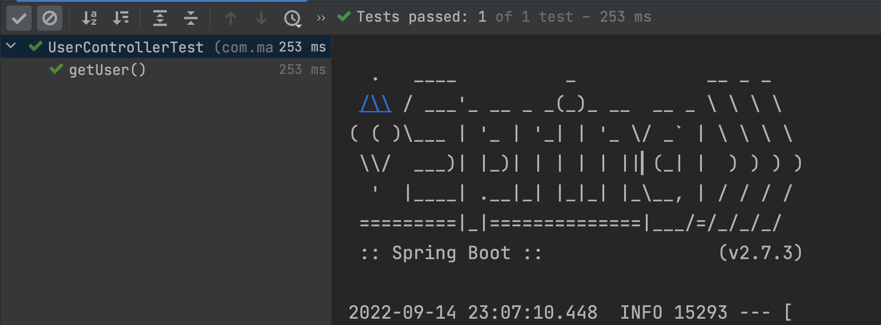Click the 'Tests passed: 1' status text
The height and width of the screenshot is (325, 881).
pos(422,17)
